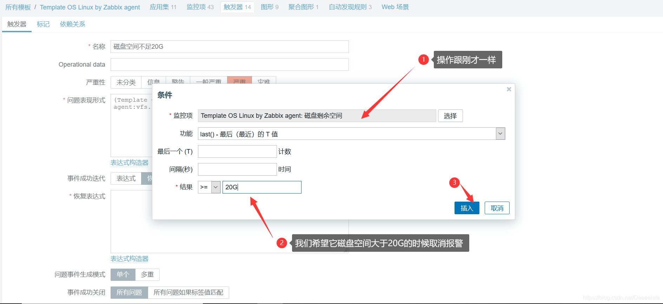Screen dimensions: 663x304
Task: Focus the 间隔(秒) input field
Action: pos(237,169)
